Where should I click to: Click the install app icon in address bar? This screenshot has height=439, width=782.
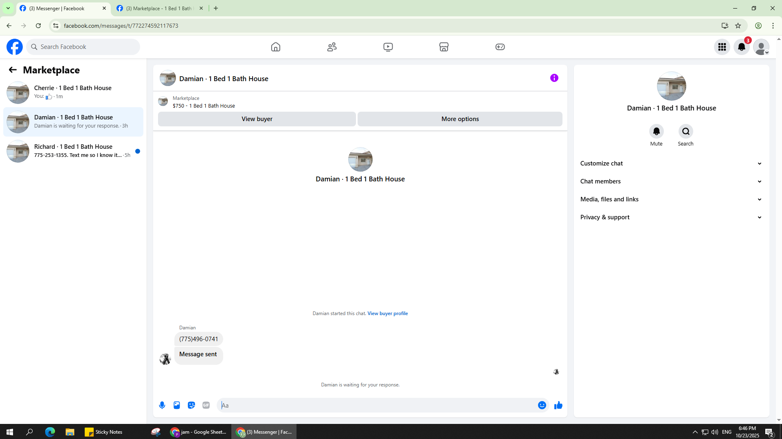(x=725, y=26)
